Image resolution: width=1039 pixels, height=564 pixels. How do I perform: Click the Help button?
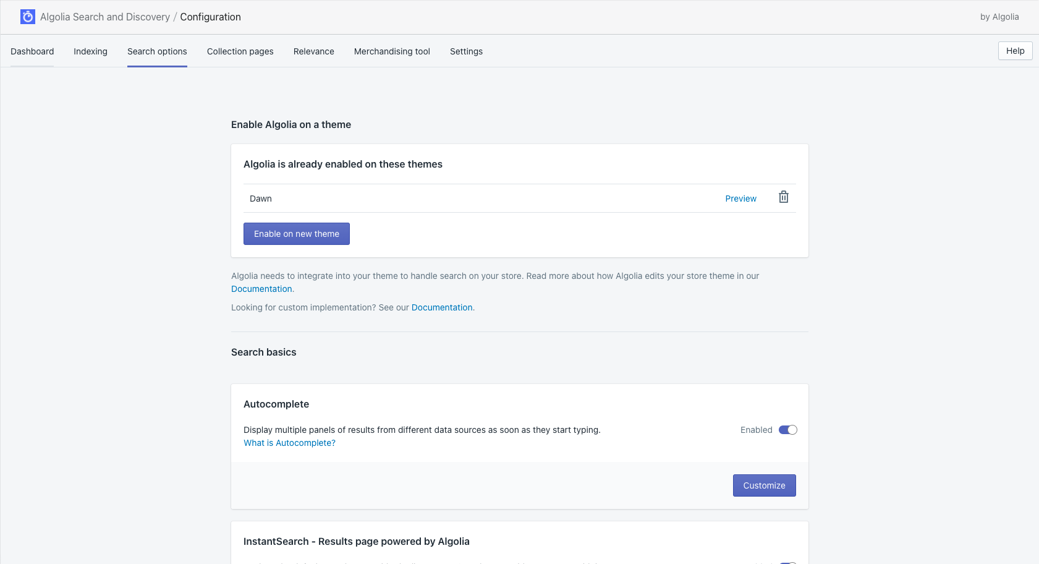(1016, 51)
